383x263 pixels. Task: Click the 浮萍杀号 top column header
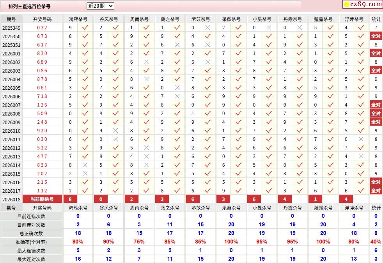(x=354, y=19)
